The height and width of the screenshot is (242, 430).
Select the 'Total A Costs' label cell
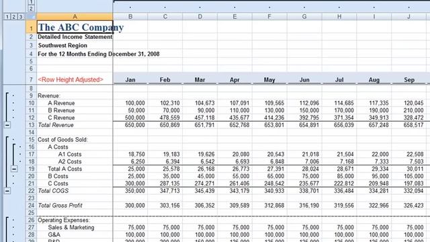tap(75, 169)
